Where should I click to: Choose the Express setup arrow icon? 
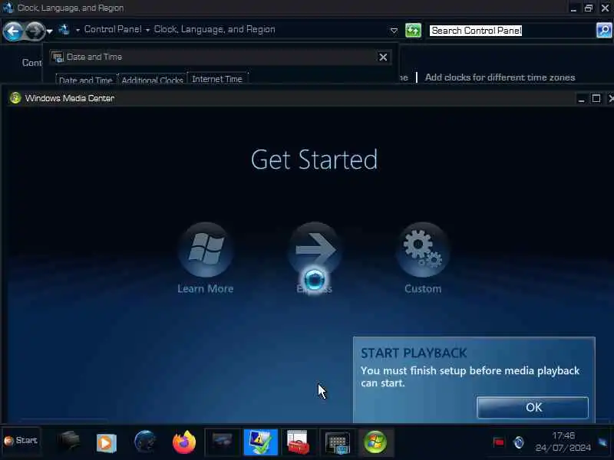click(315, 250)
